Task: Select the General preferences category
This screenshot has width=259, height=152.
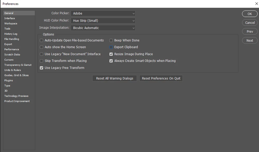Action: (19, 13)
